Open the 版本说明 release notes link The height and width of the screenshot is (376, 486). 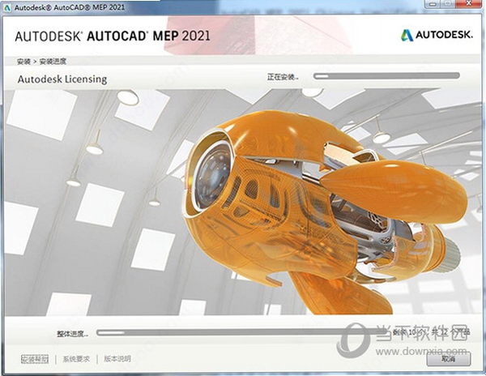(x=117, y=359)
